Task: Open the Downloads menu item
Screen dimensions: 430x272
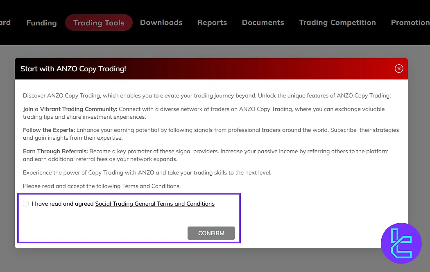Action: (161, 23)
